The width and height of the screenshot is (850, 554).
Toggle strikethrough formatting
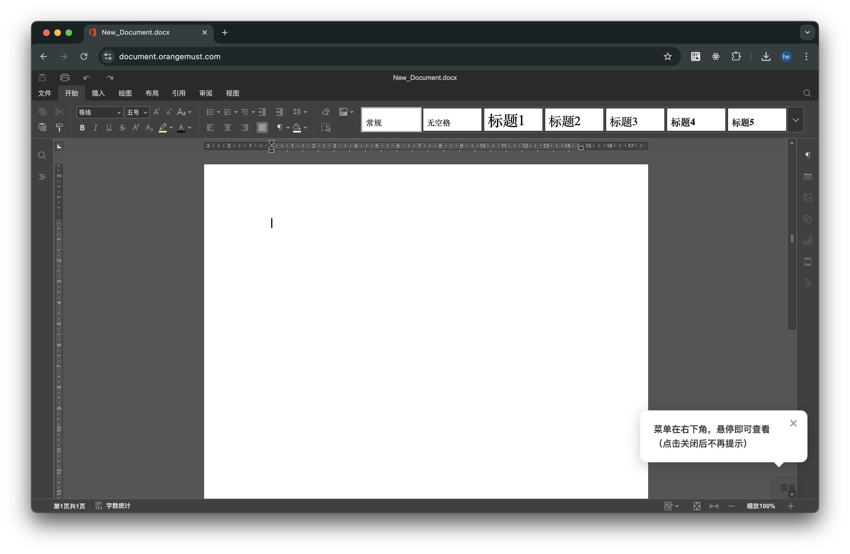click(x=122, y=128)
